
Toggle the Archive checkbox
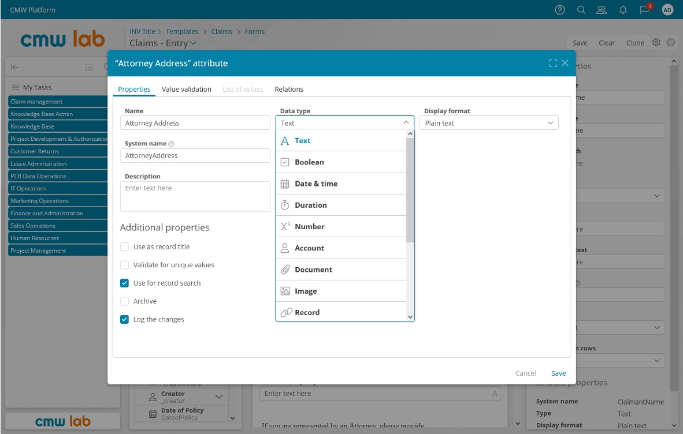pyautogui.click(x=125, y=301)
